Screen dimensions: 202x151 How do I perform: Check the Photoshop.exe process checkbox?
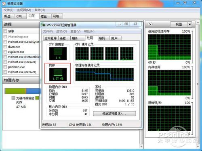(x=5, y=37)
